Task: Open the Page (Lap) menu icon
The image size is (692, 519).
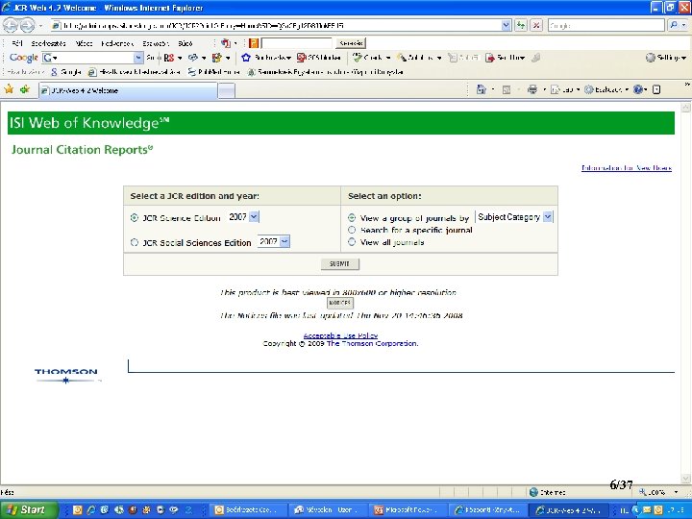Action: point(556,89)
